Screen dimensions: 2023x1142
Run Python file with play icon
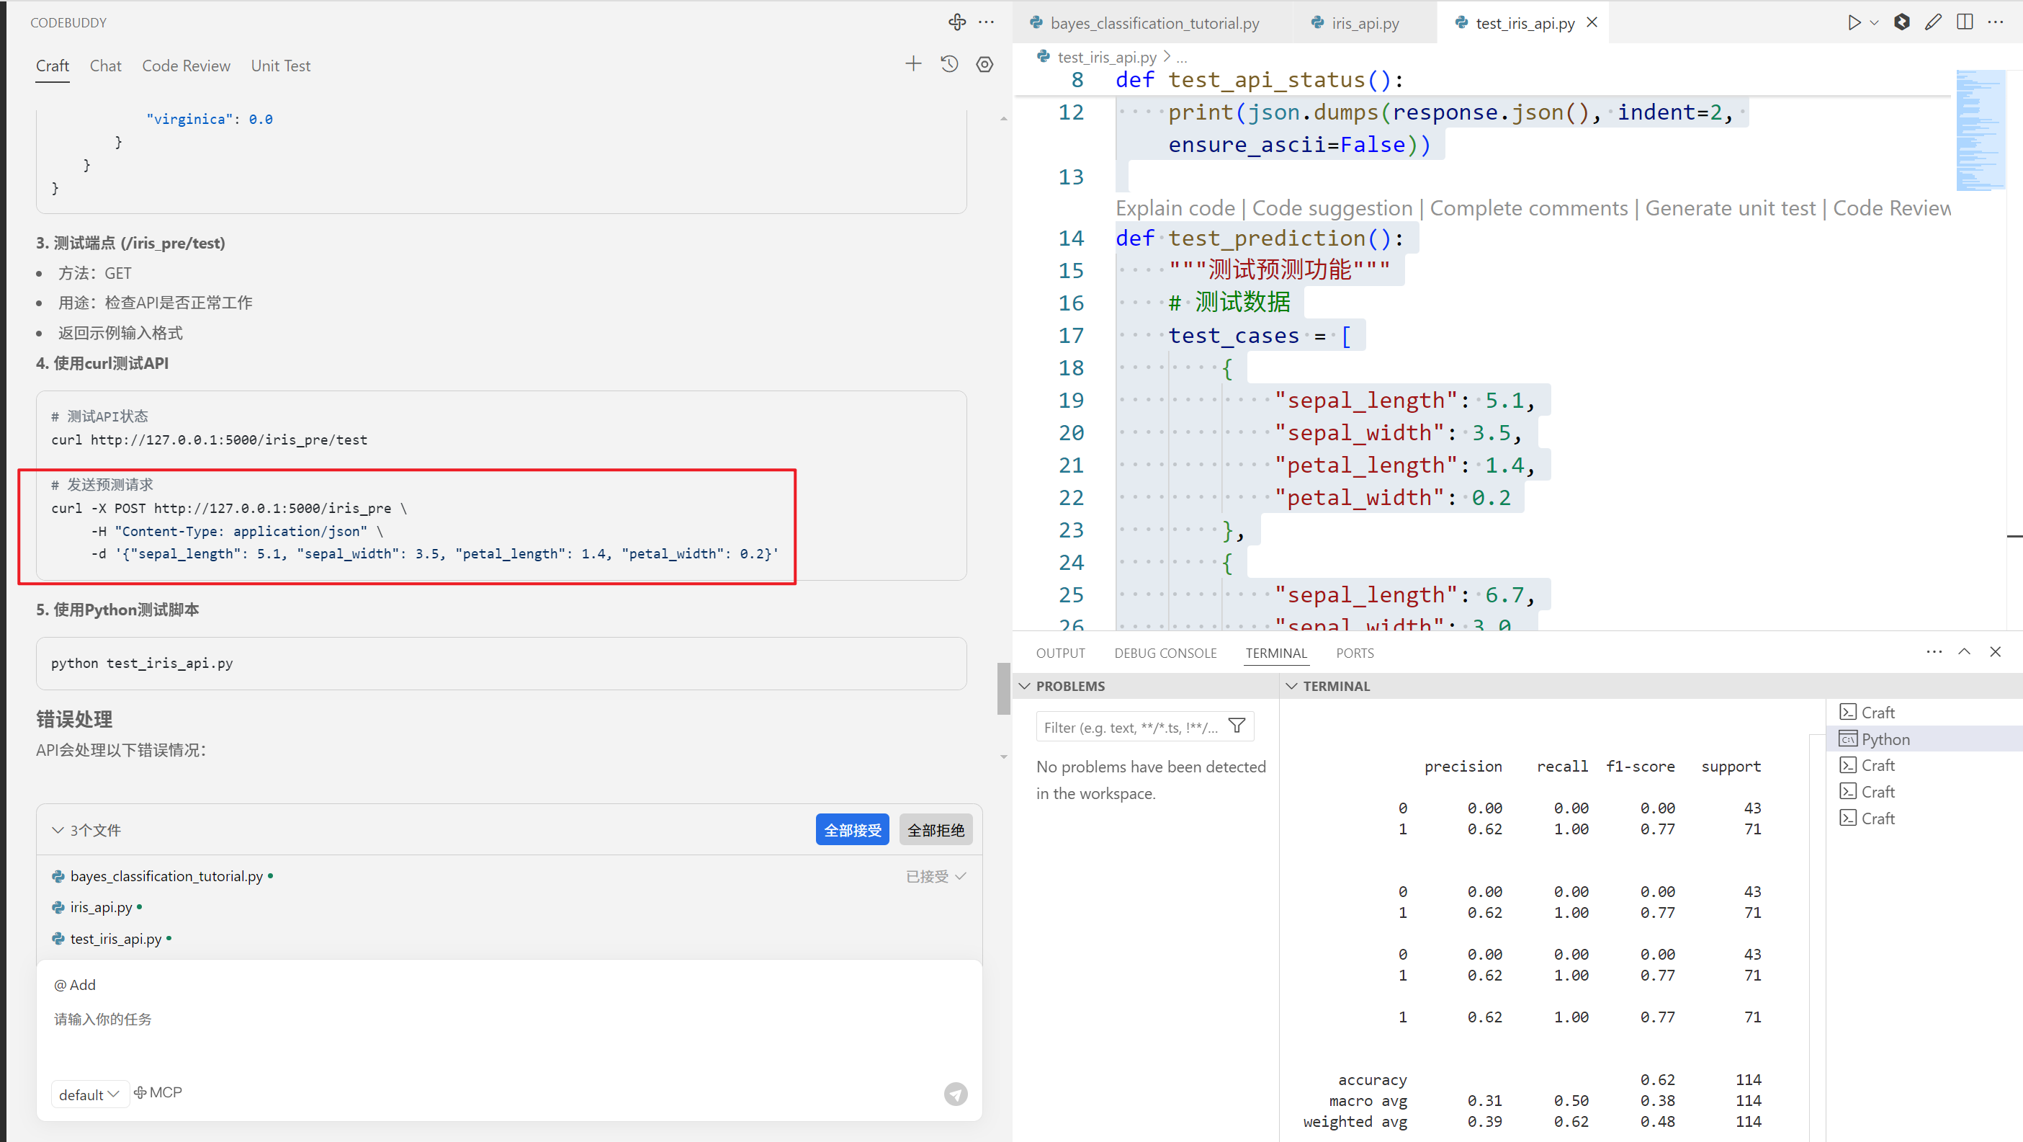[x=1853, y=22]
